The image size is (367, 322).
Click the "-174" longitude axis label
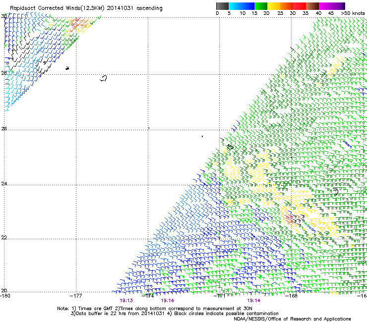click(148, 296)
